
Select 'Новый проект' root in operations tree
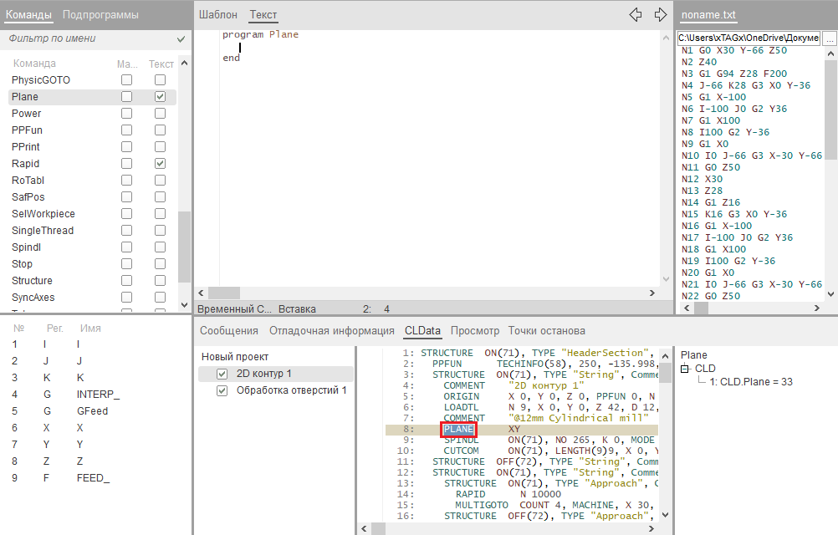pos(235,357)
